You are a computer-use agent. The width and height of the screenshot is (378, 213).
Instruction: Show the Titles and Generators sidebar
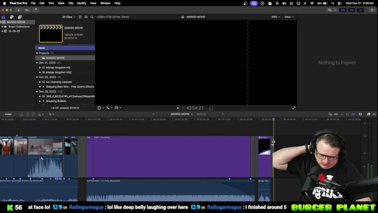[20, 17]
